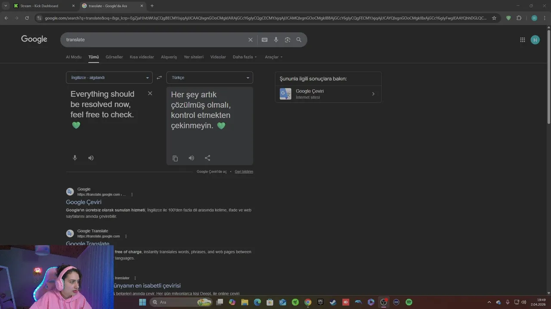Select the Tümü results tab
551x309 pixels.
pos(93,57)
